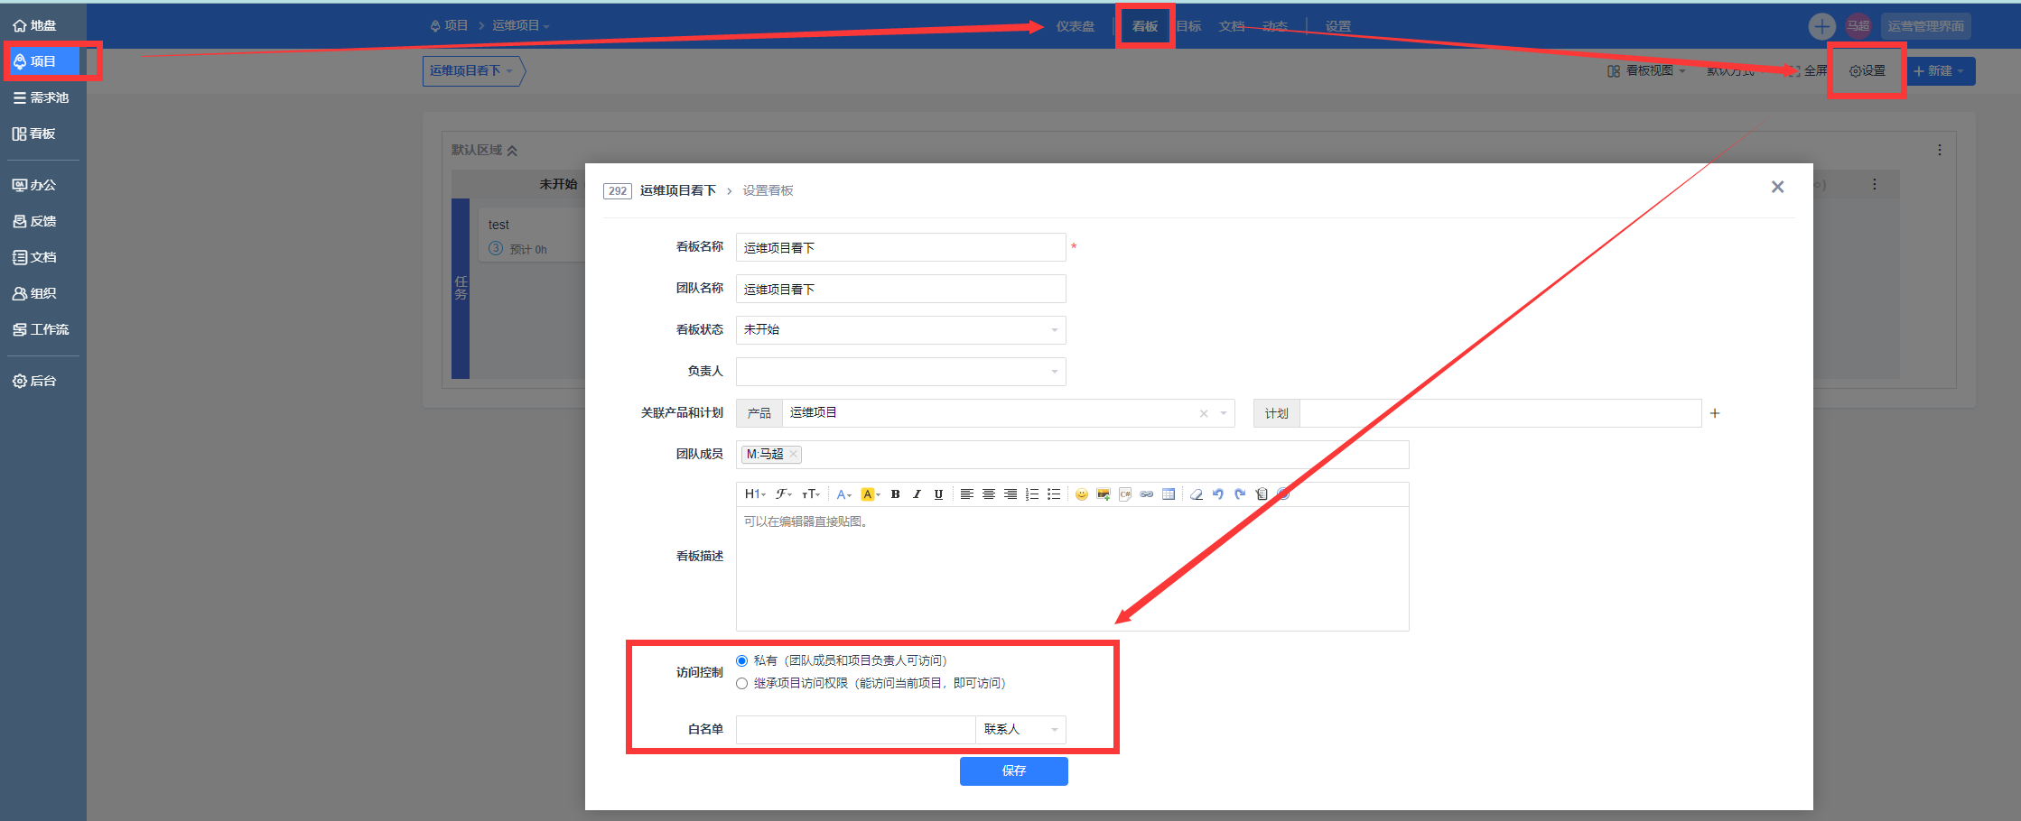
Task: Open the three-dot menu of 默认区域
Action: point(1939,150)
